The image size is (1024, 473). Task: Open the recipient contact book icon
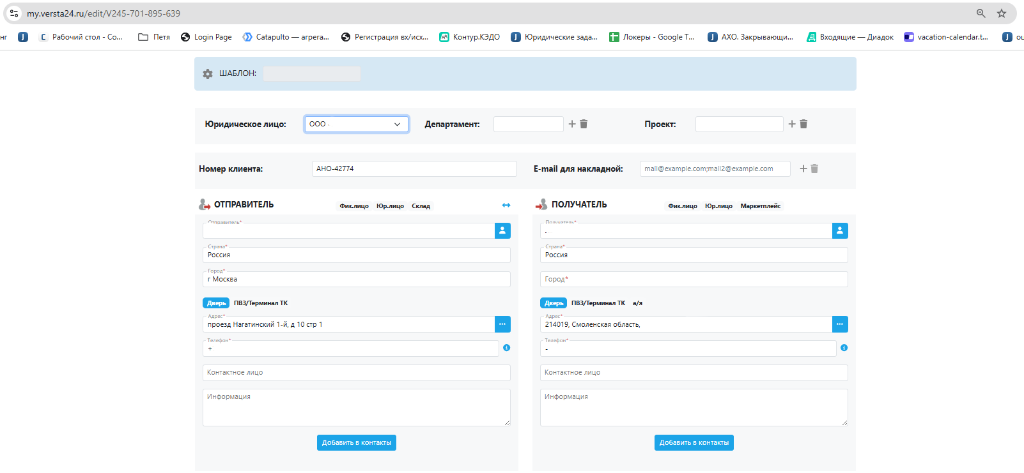pos(840,230)
